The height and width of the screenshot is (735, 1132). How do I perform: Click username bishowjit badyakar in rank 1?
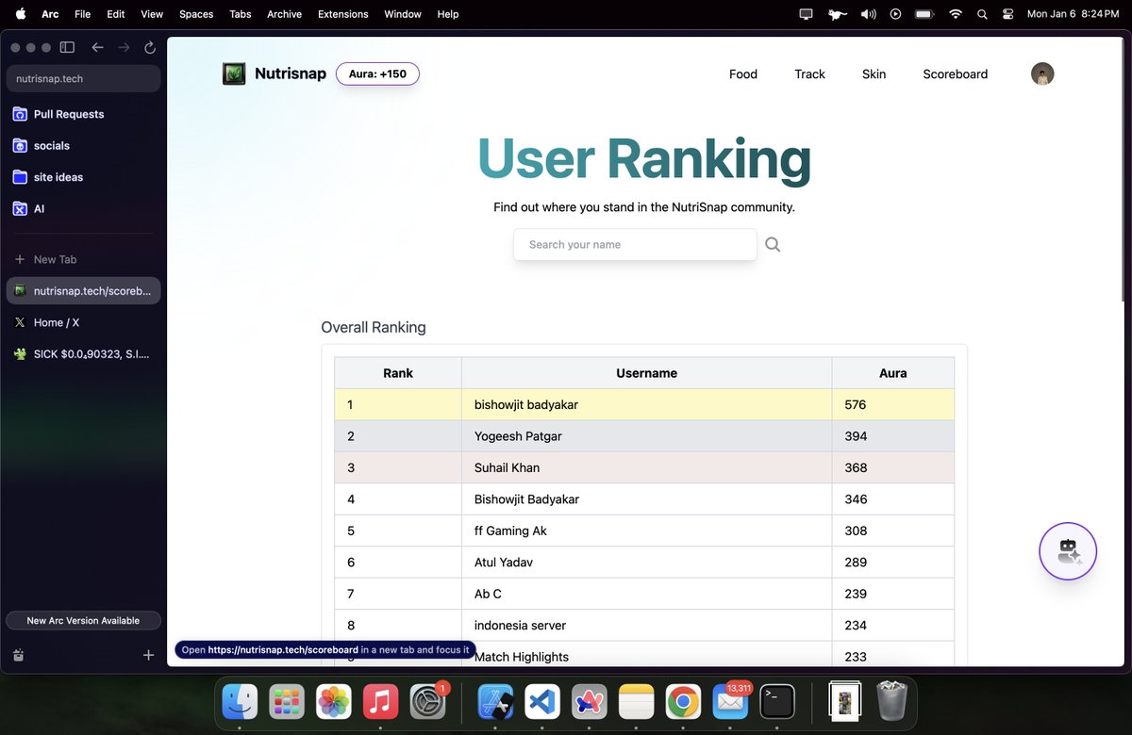(526, 404)
